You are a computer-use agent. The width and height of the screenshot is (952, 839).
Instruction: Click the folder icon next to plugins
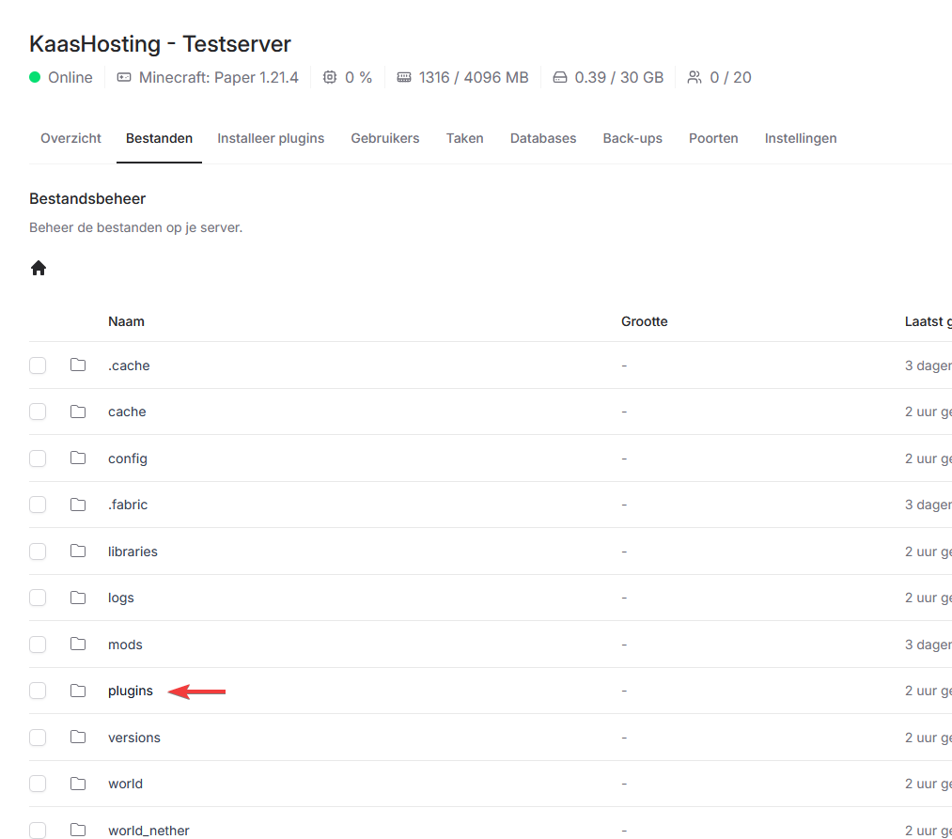(x=78, y=691)
